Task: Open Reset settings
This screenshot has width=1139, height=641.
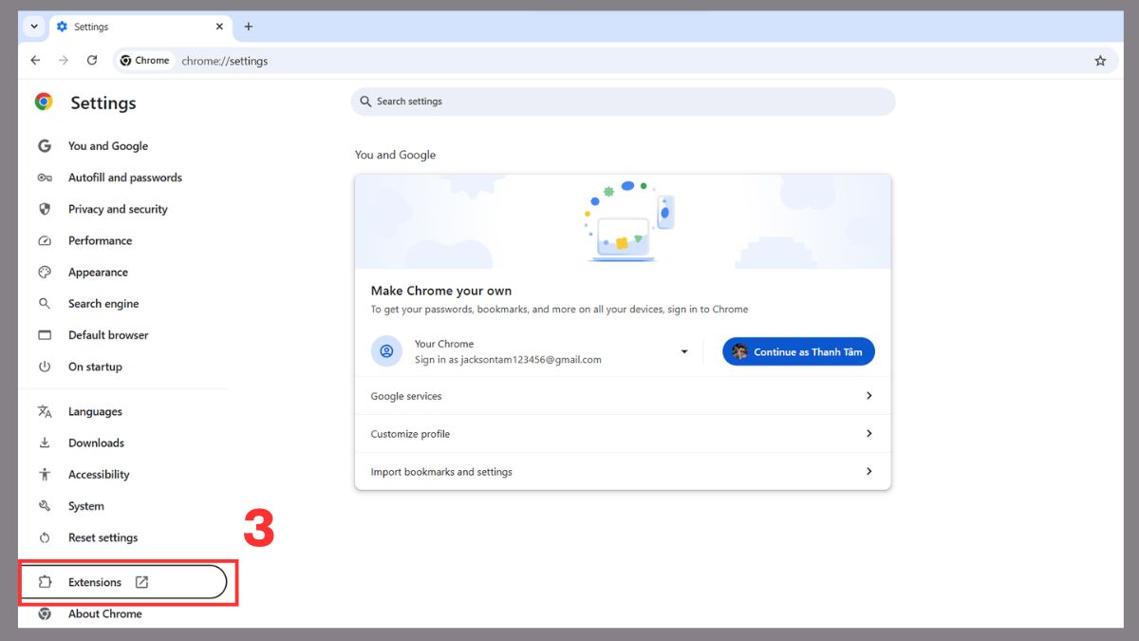Action: coord(103,537)
